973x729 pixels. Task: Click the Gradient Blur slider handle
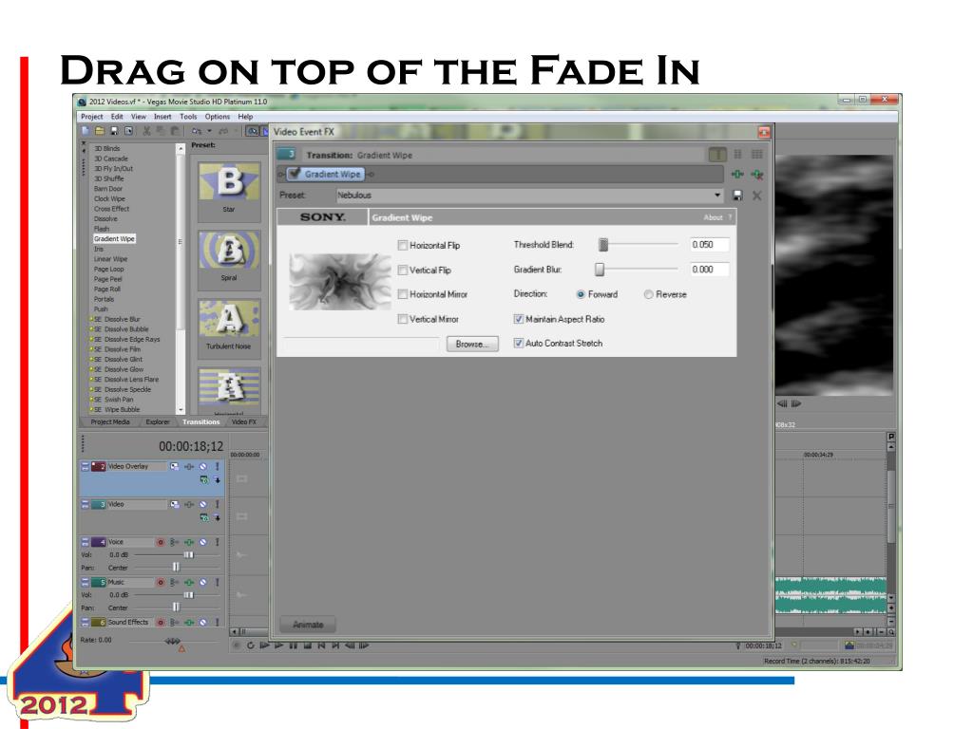tap(600, 270)
